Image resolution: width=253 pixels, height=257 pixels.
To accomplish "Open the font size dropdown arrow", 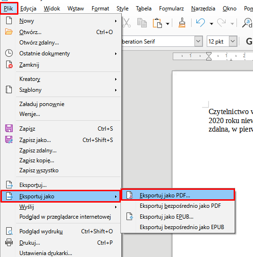I will [x=233, y=41].
